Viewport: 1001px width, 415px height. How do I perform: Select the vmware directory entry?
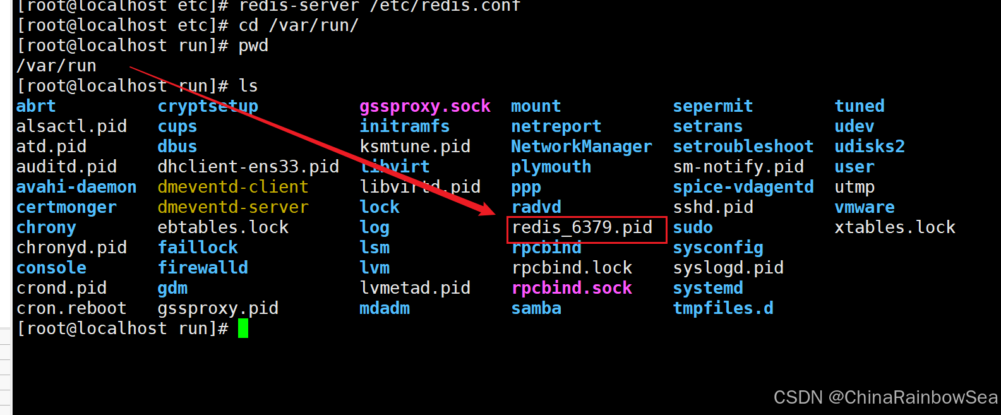pyautogui.click(x=865, y=208)
